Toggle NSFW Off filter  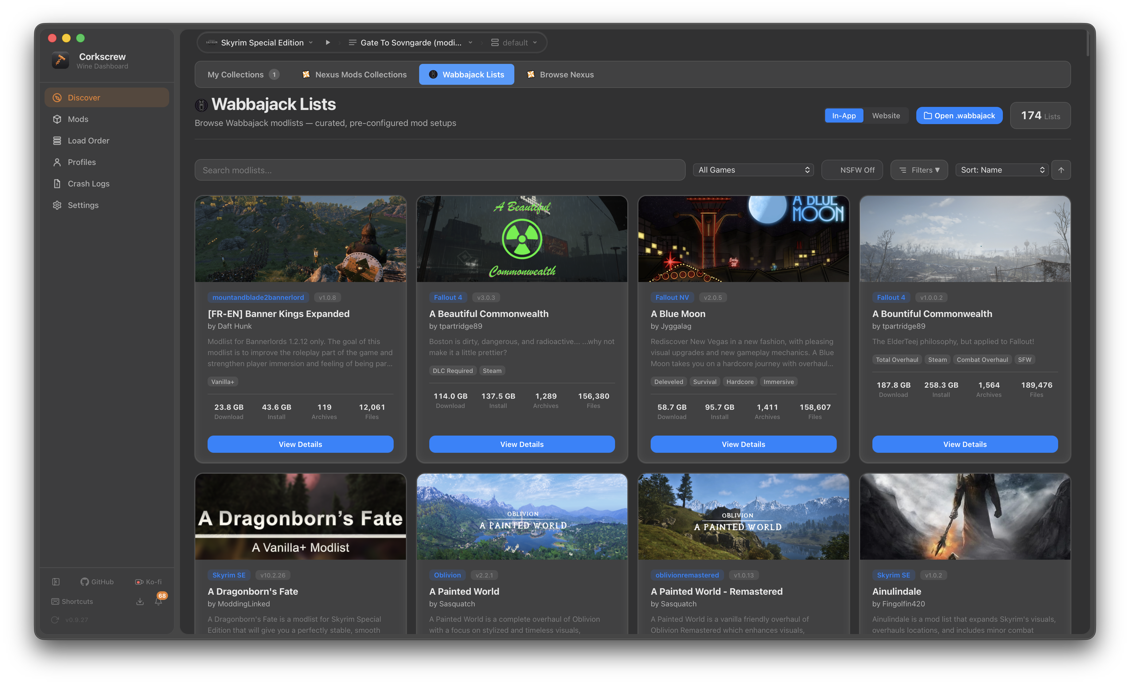(x=851, y=170)
